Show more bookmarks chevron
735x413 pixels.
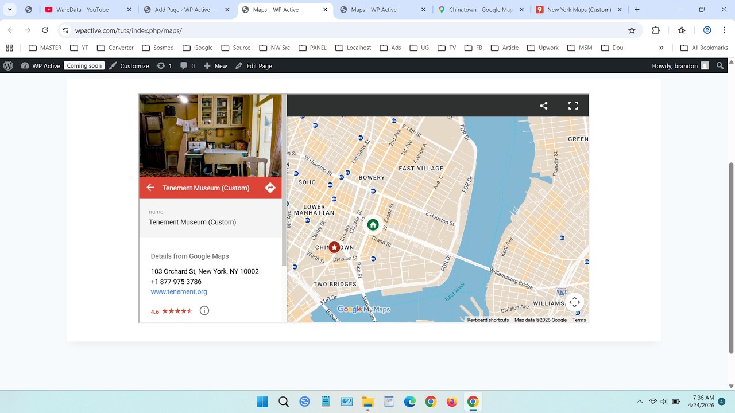[661, 48]
